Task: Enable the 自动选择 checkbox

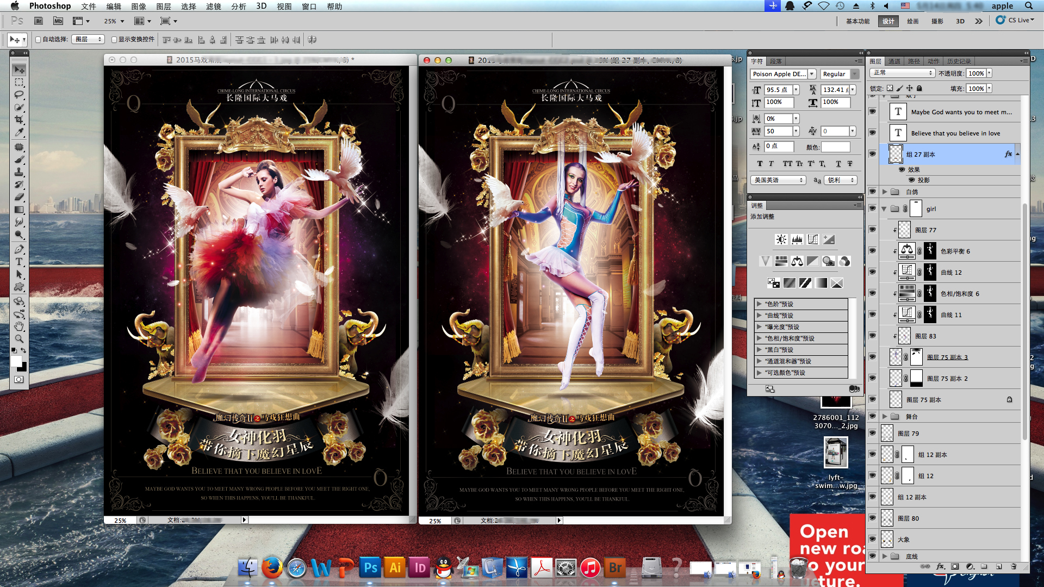Action: pyautogui.click(x=38, y=40)
